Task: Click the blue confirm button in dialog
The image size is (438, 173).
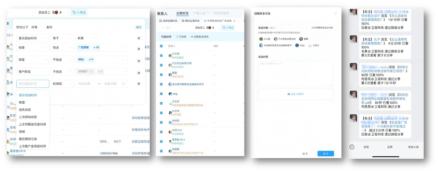Action: click(325, 153)
